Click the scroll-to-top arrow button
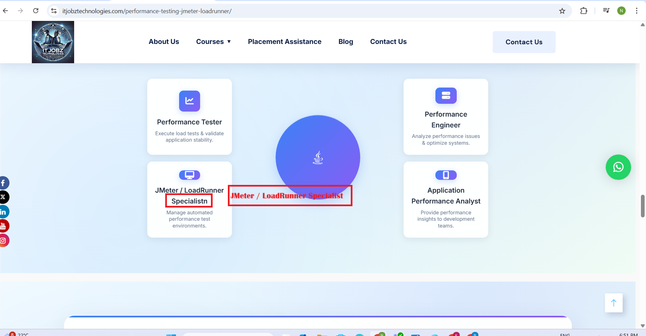Screen dimensions: 646x336 coord(613,303)
